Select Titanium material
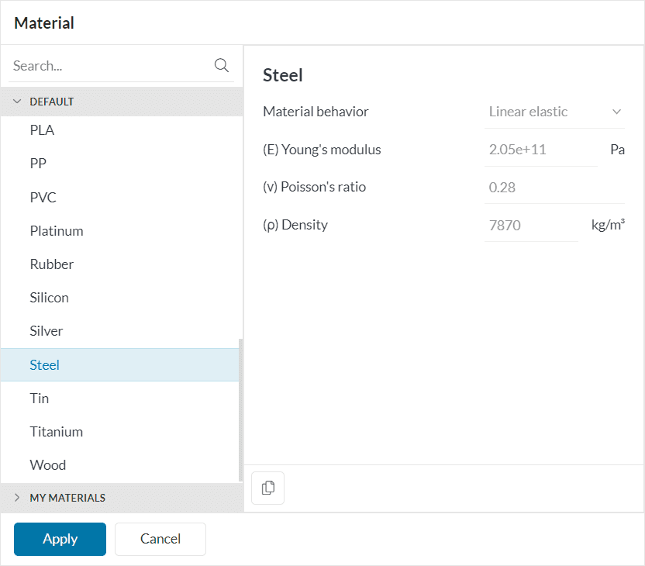Screen dimensions: 645x566 point(57,432)
